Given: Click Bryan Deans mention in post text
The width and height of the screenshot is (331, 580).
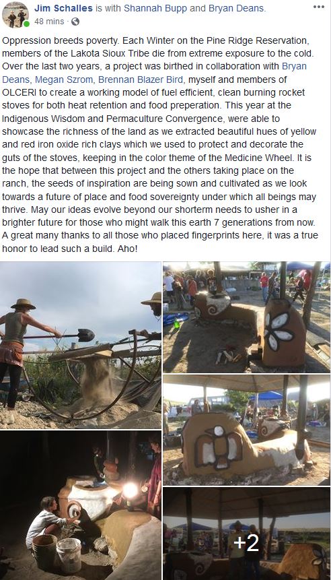Looking at the screenshot, I should point(155,73).
